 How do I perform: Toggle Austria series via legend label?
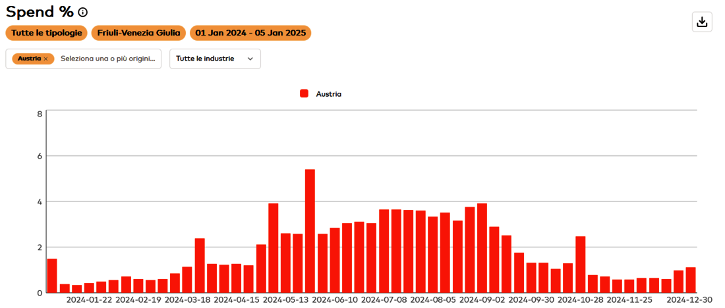tap(328, 93)
